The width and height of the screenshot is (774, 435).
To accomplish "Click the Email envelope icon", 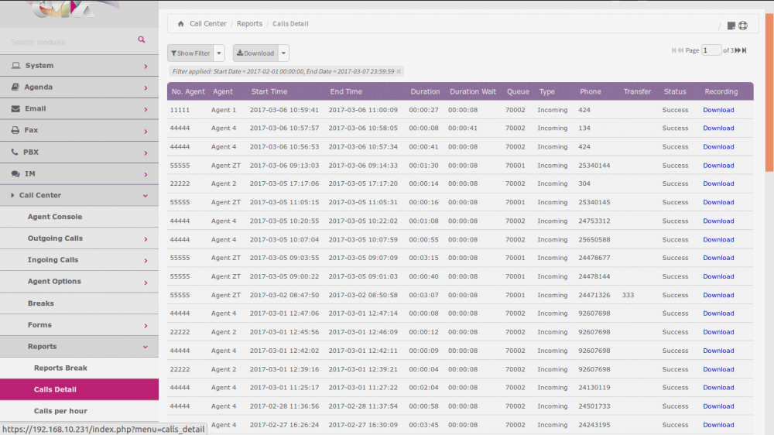I will (15, 109).
